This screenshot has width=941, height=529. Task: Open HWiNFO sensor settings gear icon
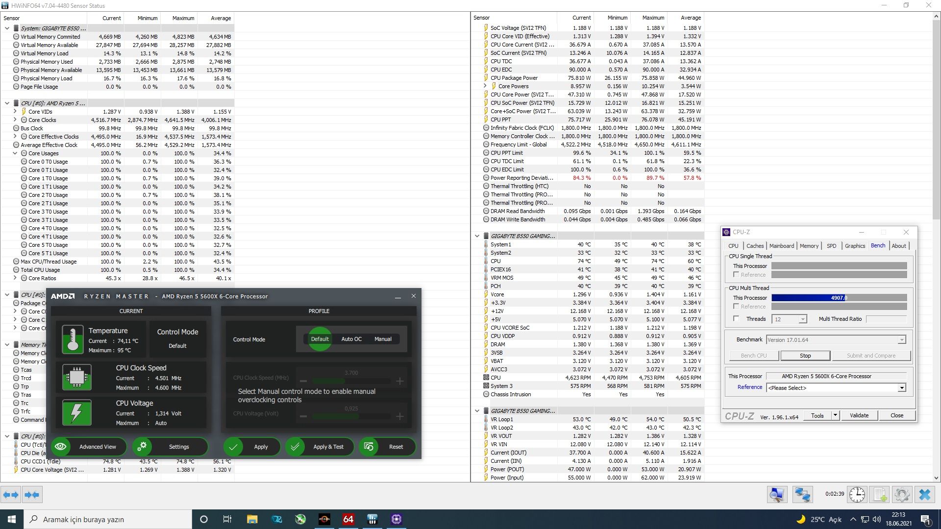coord(902,495)
